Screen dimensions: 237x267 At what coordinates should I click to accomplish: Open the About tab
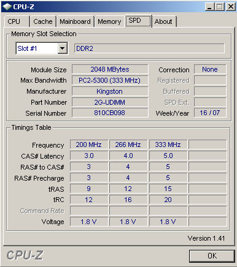click(x=164, y=21)
